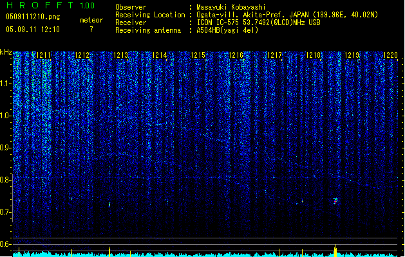Click the 1215 time marker

198,55
